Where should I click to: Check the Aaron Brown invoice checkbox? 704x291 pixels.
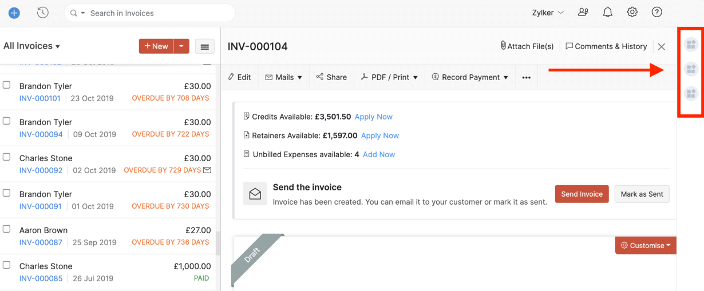point(7,229)
